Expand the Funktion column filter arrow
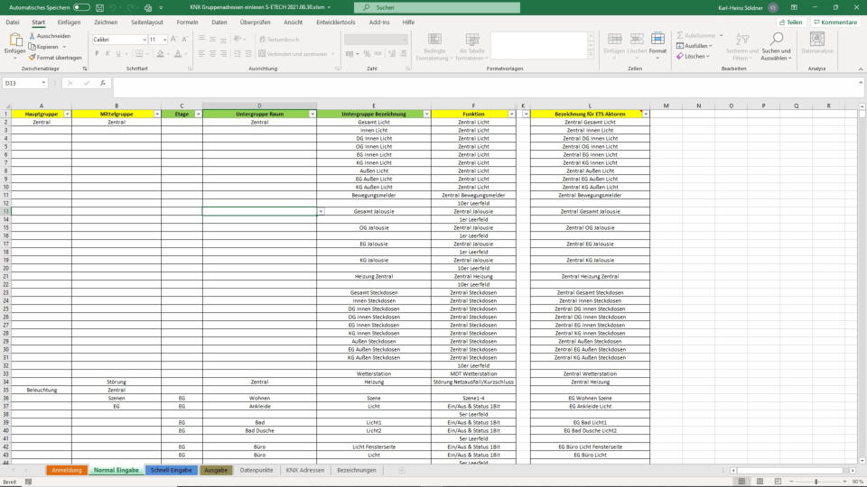867x487 pixels. click(511, 114)
